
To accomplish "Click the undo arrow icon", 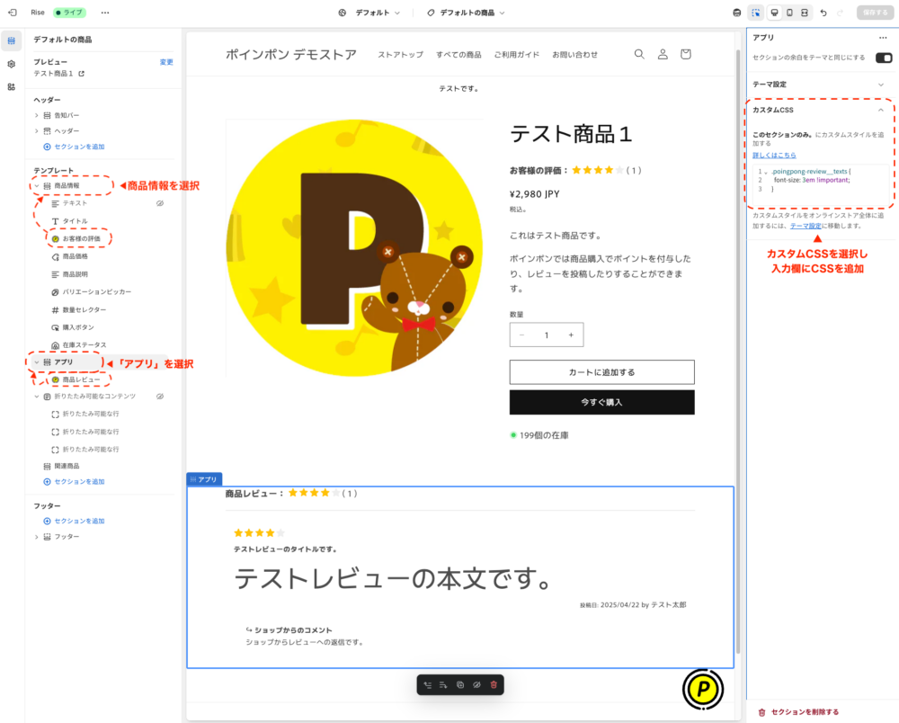I will coord(823,13).
